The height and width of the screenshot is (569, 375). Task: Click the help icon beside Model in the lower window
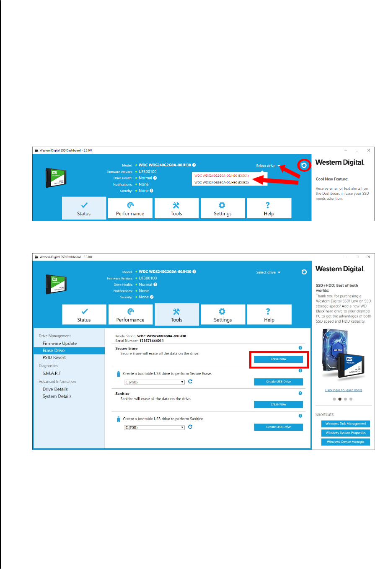point(194,272)
